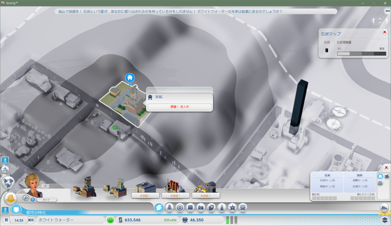
Task: Click the 鉱業 production stats box
Action: 327,182
